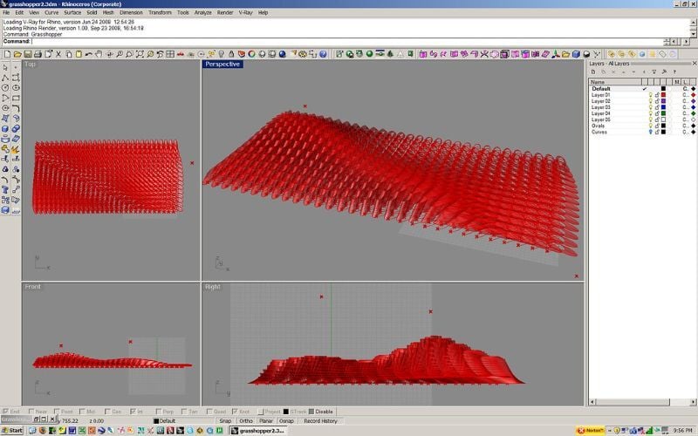This screenshot has width=698, height=436.
Task: Toggle the Ortho button in status bar
Action: 246,420
